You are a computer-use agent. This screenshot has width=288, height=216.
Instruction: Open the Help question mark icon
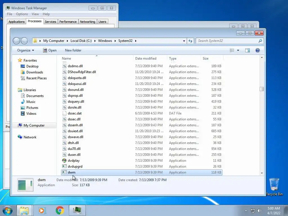pos(258,50)
